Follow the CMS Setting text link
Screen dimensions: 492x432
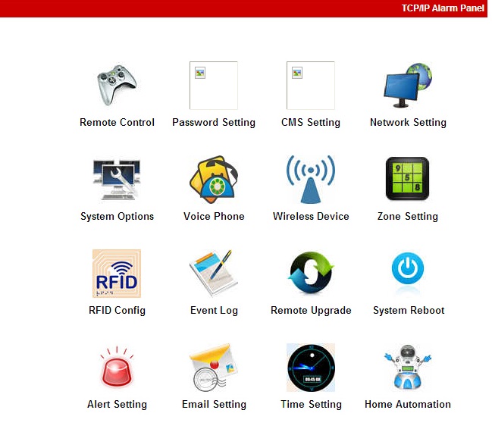pyautogui.click(x=311, y=123)
